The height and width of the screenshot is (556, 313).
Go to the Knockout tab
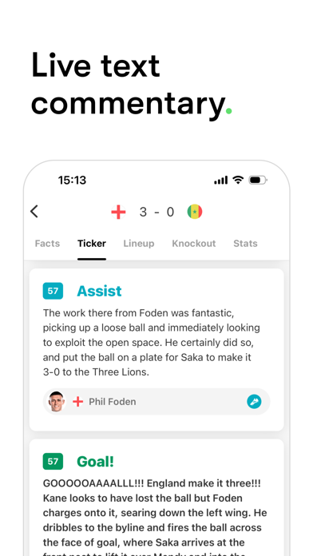[194, 244]
